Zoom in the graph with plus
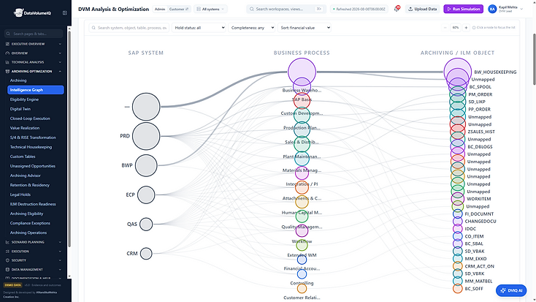Screen dimensions: 536x302 coord(466,28)
